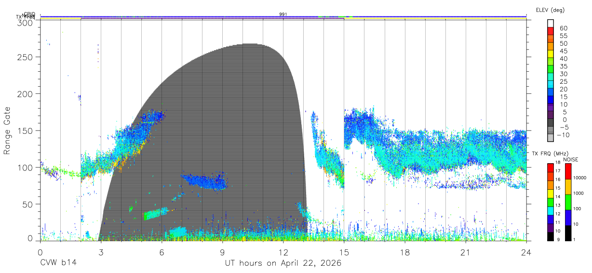Click the black bottom swatch of TX FRQ colorbar
Image resolution: width=592 pixels, height=273 pixels.
pos(551,236)
